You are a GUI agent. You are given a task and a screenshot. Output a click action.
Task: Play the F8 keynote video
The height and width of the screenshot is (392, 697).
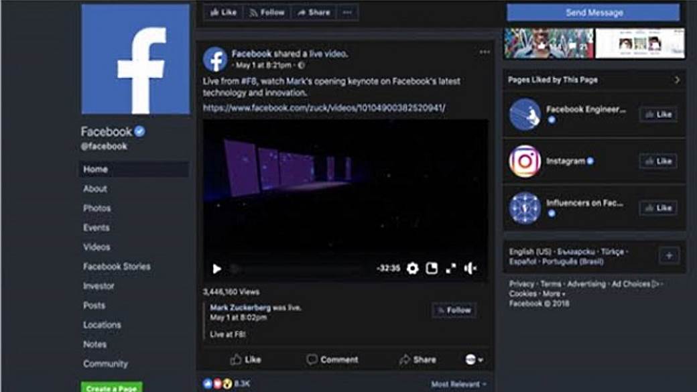tap(216, 269)
